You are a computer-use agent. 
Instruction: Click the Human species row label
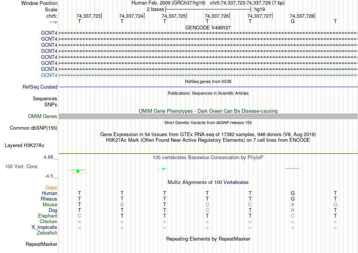coord(49,193)
